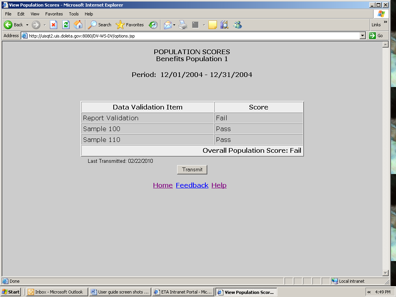Open the Favorites star icon
This screenshot has width=396, height=297.
120,25
